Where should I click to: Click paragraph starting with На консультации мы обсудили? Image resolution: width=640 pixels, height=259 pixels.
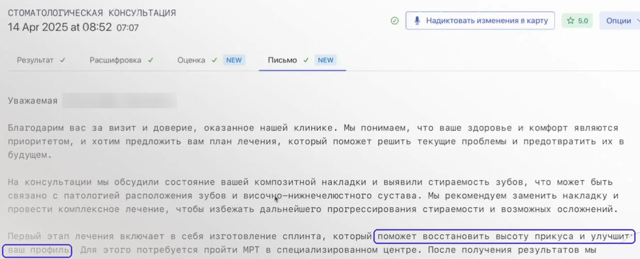314,196
